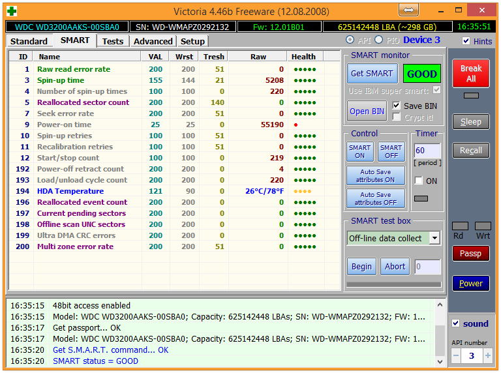
Task: Toggle the Hints checkbox
Action: coord(466,41)
